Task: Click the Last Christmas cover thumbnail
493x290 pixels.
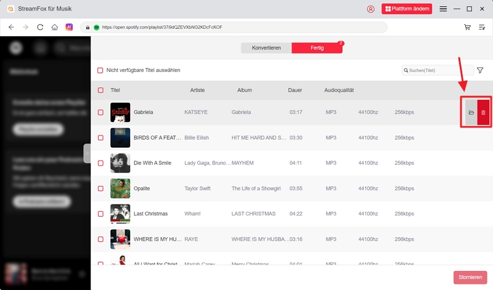Action: click(x=120, y=214)
